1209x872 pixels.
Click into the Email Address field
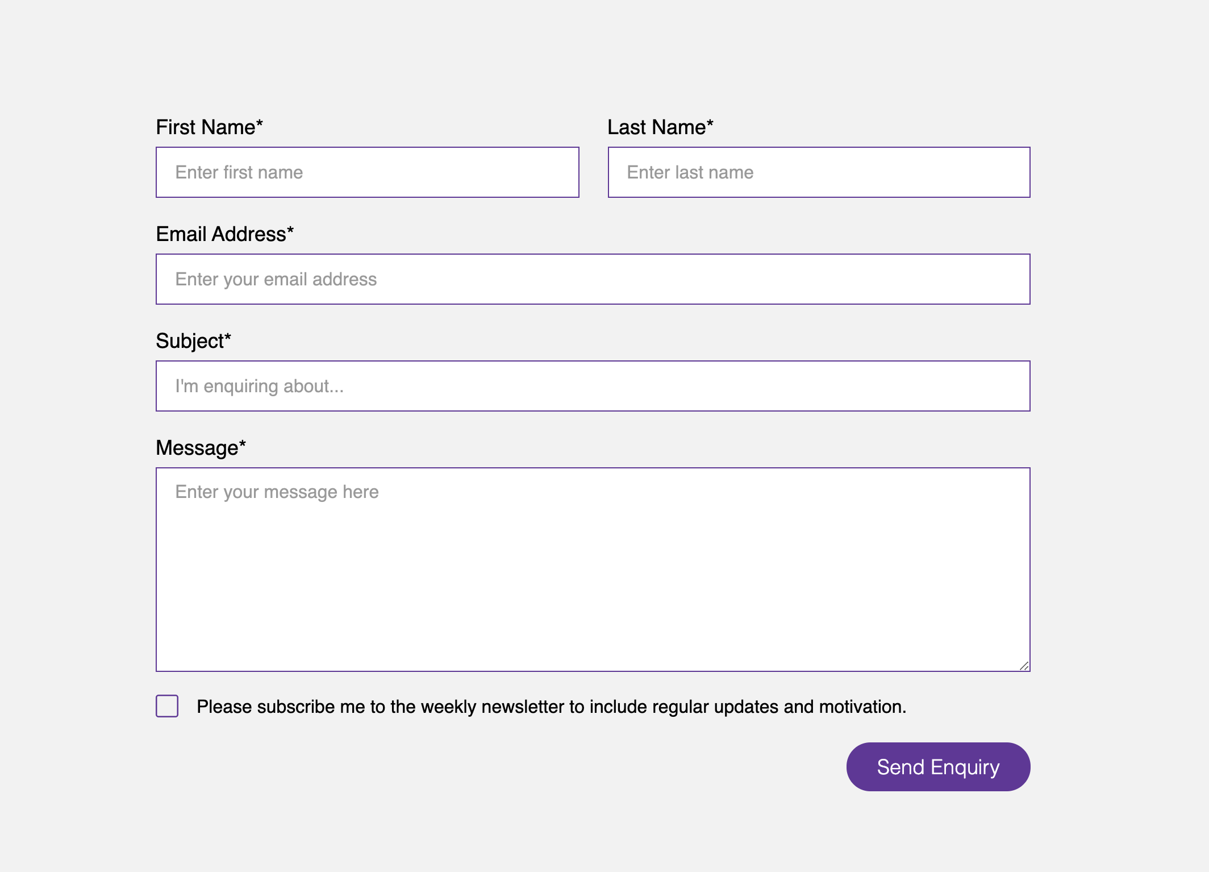[x=593, y=279]
